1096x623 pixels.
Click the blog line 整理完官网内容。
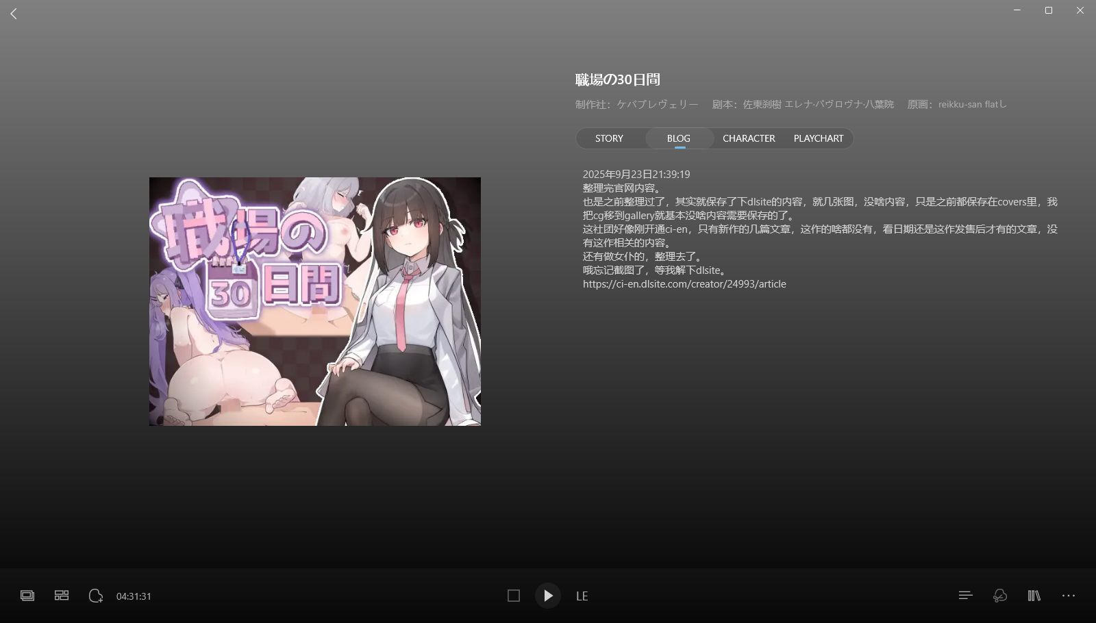[623, 188]
